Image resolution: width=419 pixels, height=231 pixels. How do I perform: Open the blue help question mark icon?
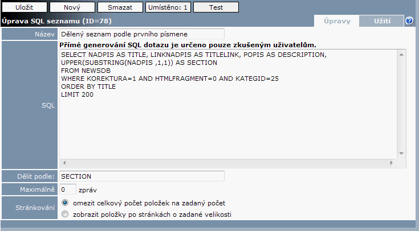pos(409,21)
